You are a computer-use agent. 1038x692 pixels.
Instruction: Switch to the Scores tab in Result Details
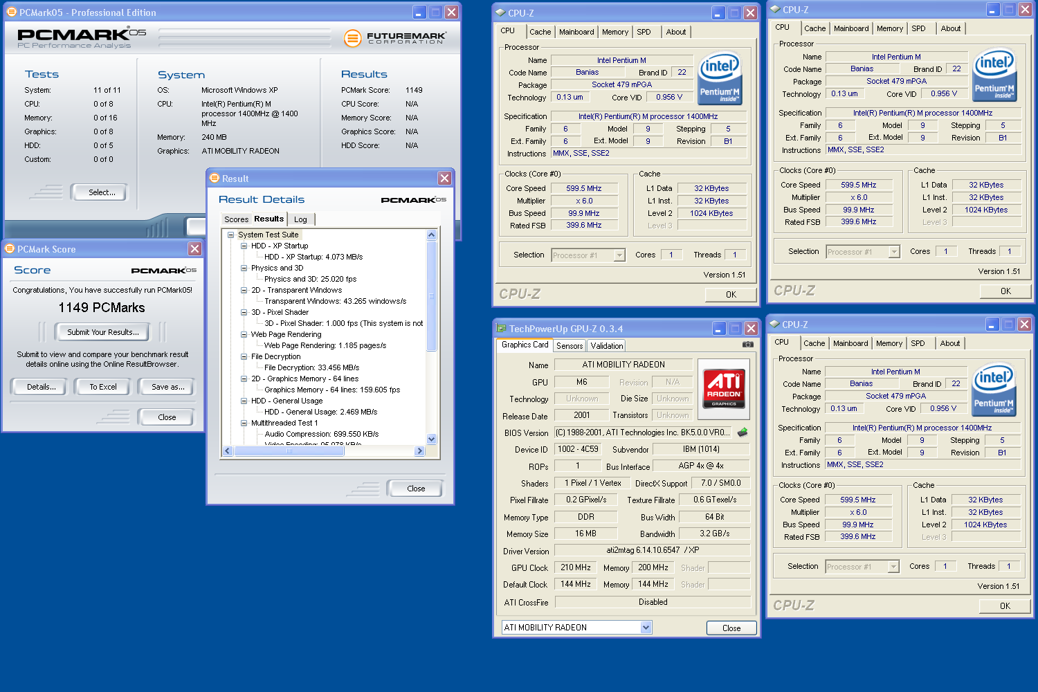point(236,219)
